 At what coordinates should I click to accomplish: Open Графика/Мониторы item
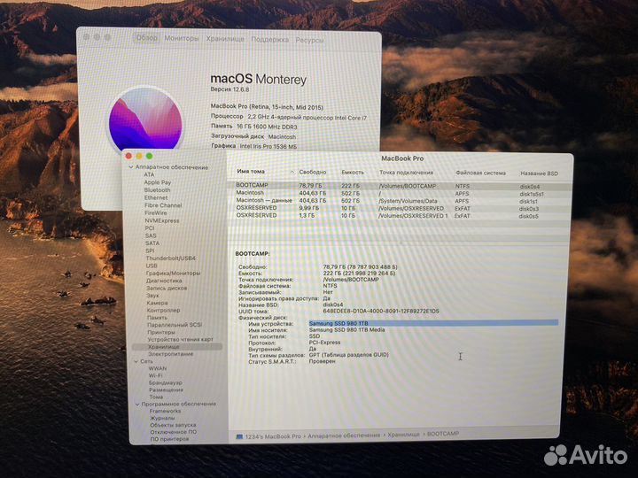coord(173,274)
